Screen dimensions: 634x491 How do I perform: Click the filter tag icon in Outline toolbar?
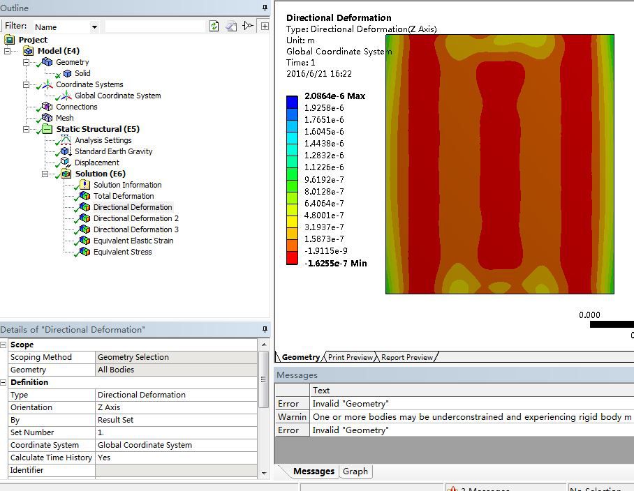tap(247, 26)
